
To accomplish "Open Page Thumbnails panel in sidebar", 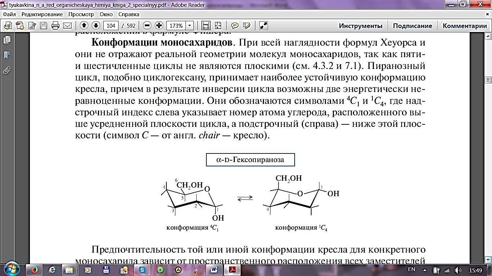I will (x=7, y=40).
